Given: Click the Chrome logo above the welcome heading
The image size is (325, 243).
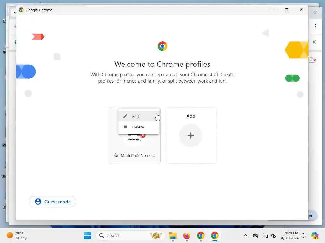Looking at the screenshot, I should click(162, 46).
